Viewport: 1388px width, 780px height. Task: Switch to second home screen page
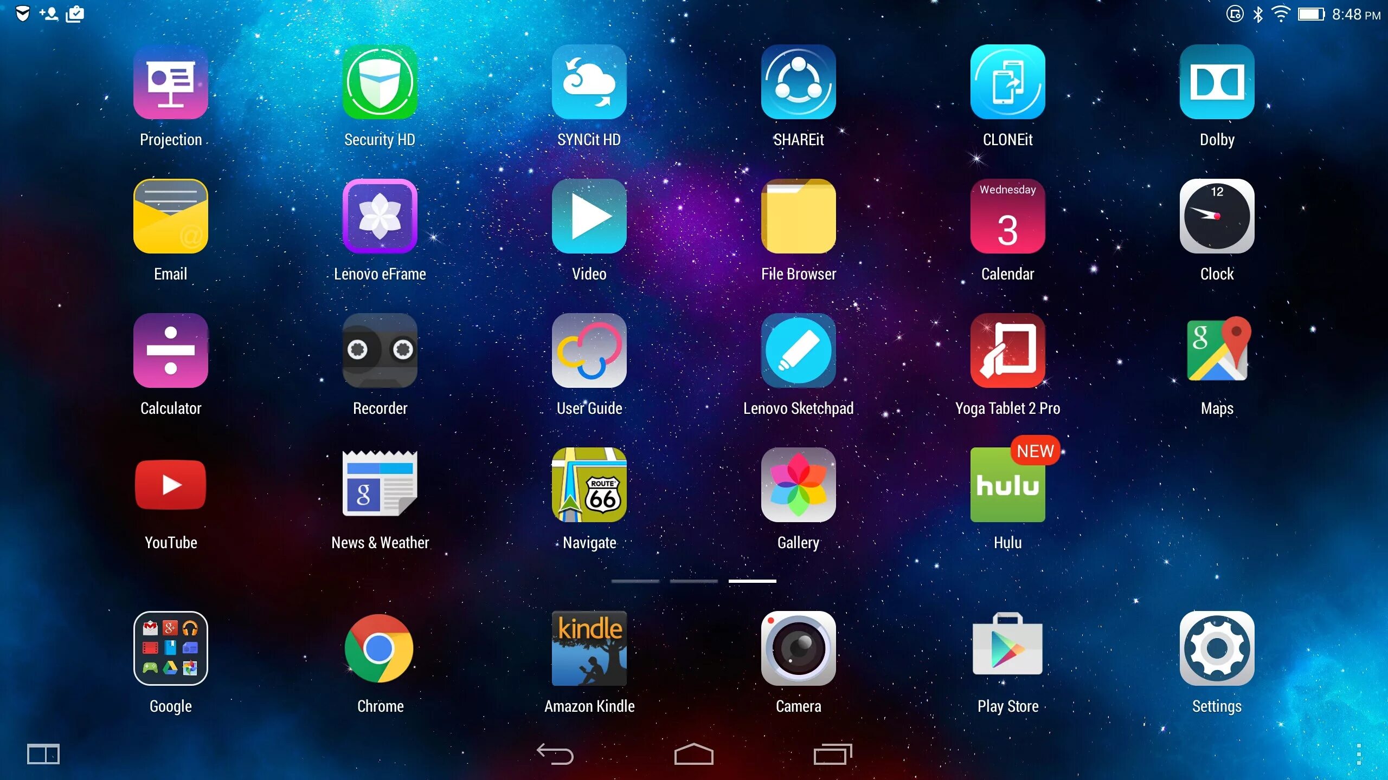click(x=693, y=581)
